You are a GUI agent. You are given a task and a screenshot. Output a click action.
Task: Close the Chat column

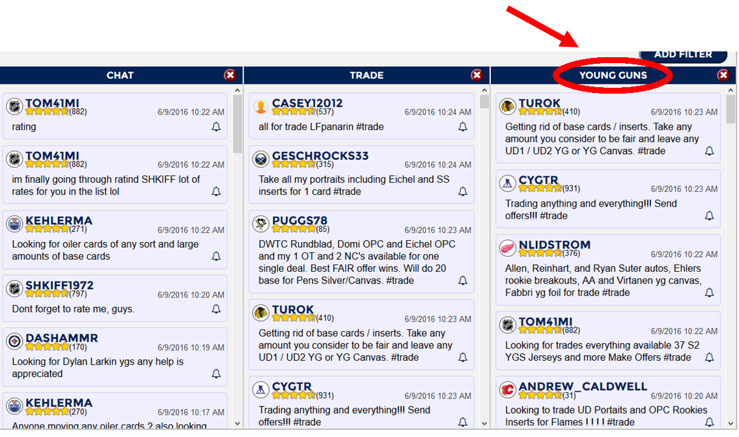[x=230, y=75]
